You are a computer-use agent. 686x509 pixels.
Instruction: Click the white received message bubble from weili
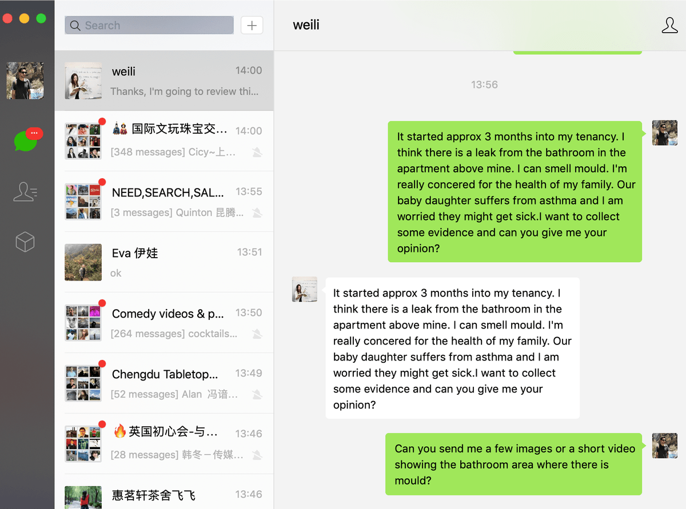pos(452,348)
